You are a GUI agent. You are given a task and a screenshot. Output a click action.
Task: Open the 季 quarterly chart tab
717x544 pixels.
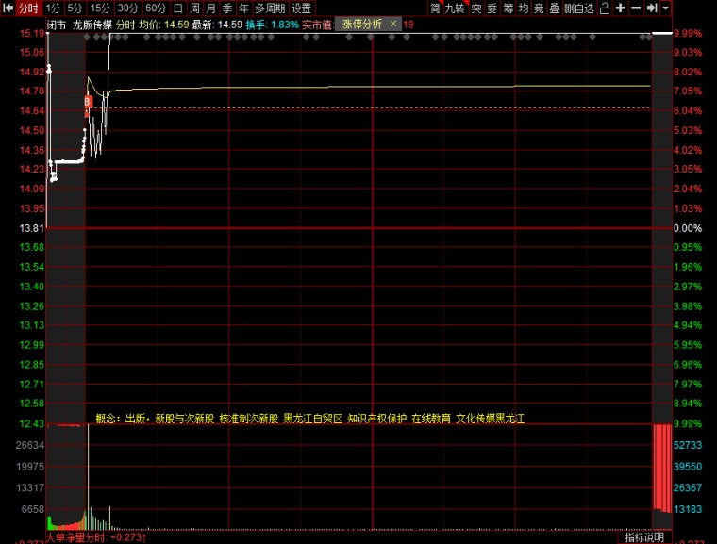tap(227, 8)
